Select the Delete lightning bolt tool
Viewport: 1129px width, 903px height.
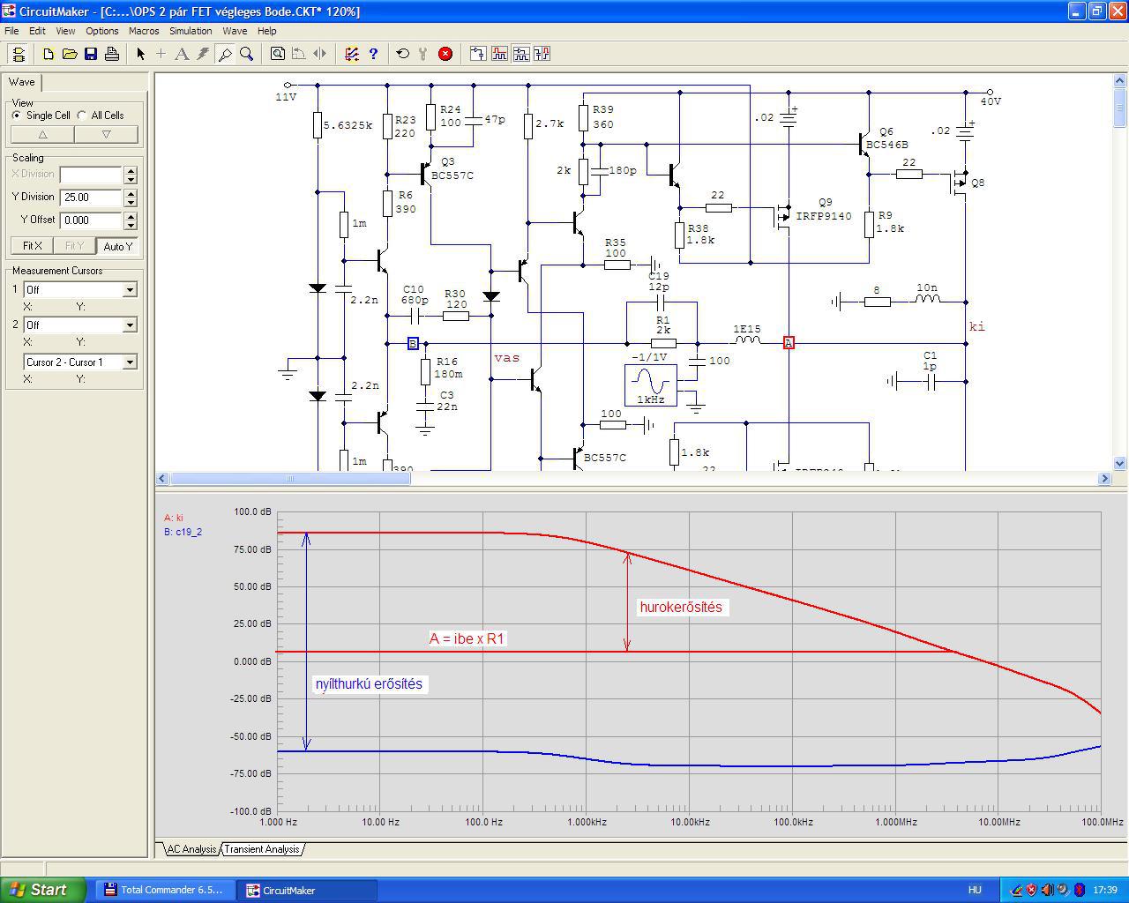coord(203,54)
